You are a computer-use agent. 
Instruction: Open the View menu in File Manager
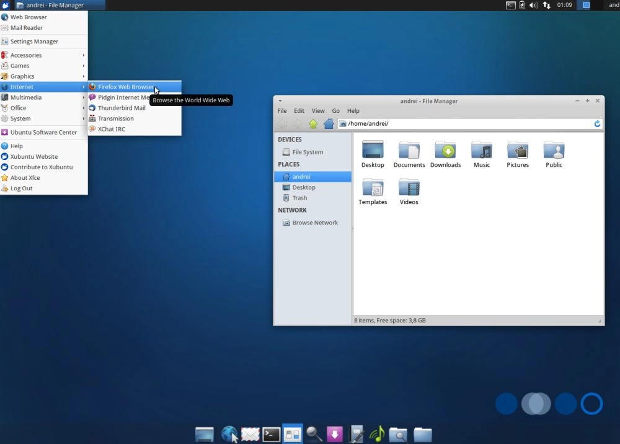point(318,111)
